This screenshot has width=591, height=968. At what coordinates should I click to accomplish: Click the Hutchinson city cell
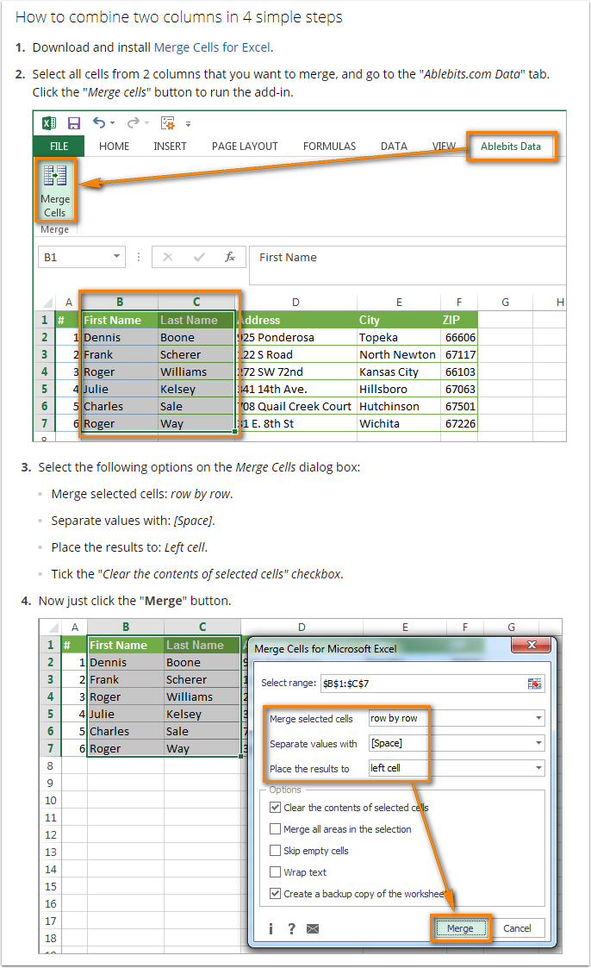(x=399, y=407)
